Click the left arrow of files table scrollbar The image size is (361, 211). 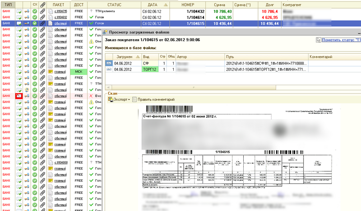point(108,87)
